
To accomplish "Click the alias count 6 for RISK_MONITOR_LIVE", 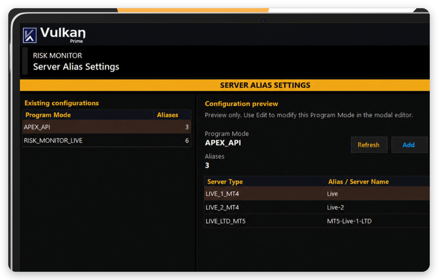I will (187, 140).
